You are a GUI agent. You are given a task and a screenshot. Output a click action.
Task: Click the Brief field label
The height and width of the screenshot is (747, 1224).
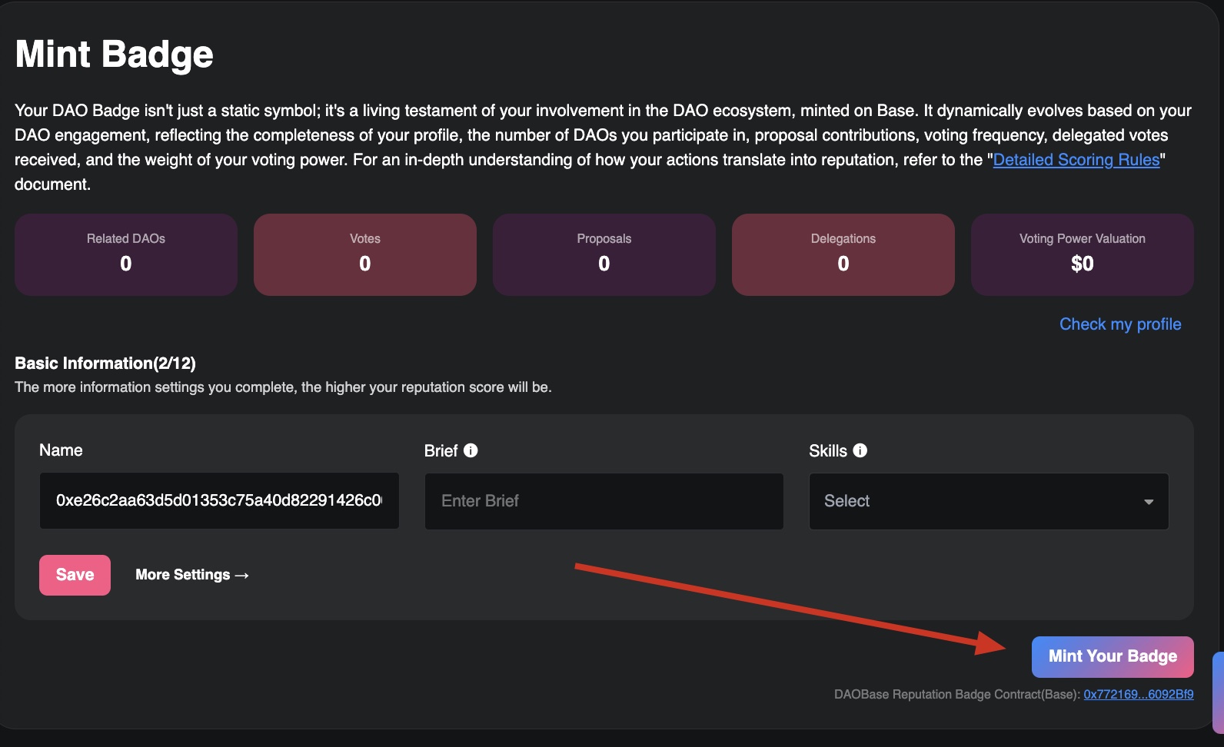click(441, 451)
